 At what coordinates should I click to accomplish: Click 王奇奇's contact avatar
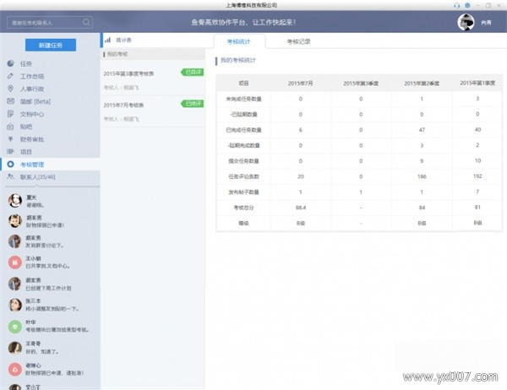point(15,348)
